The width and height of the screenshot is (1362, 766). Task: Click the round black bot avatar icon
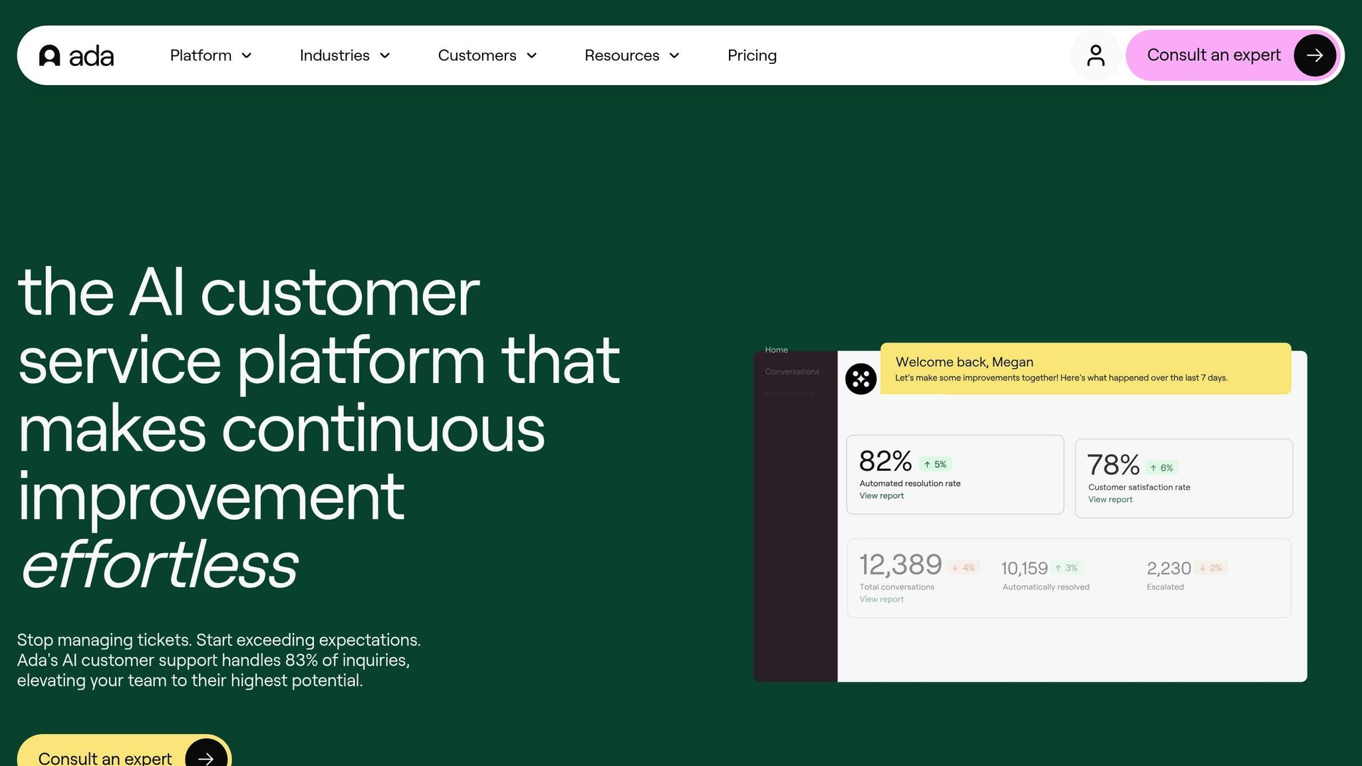coord(861,379)
